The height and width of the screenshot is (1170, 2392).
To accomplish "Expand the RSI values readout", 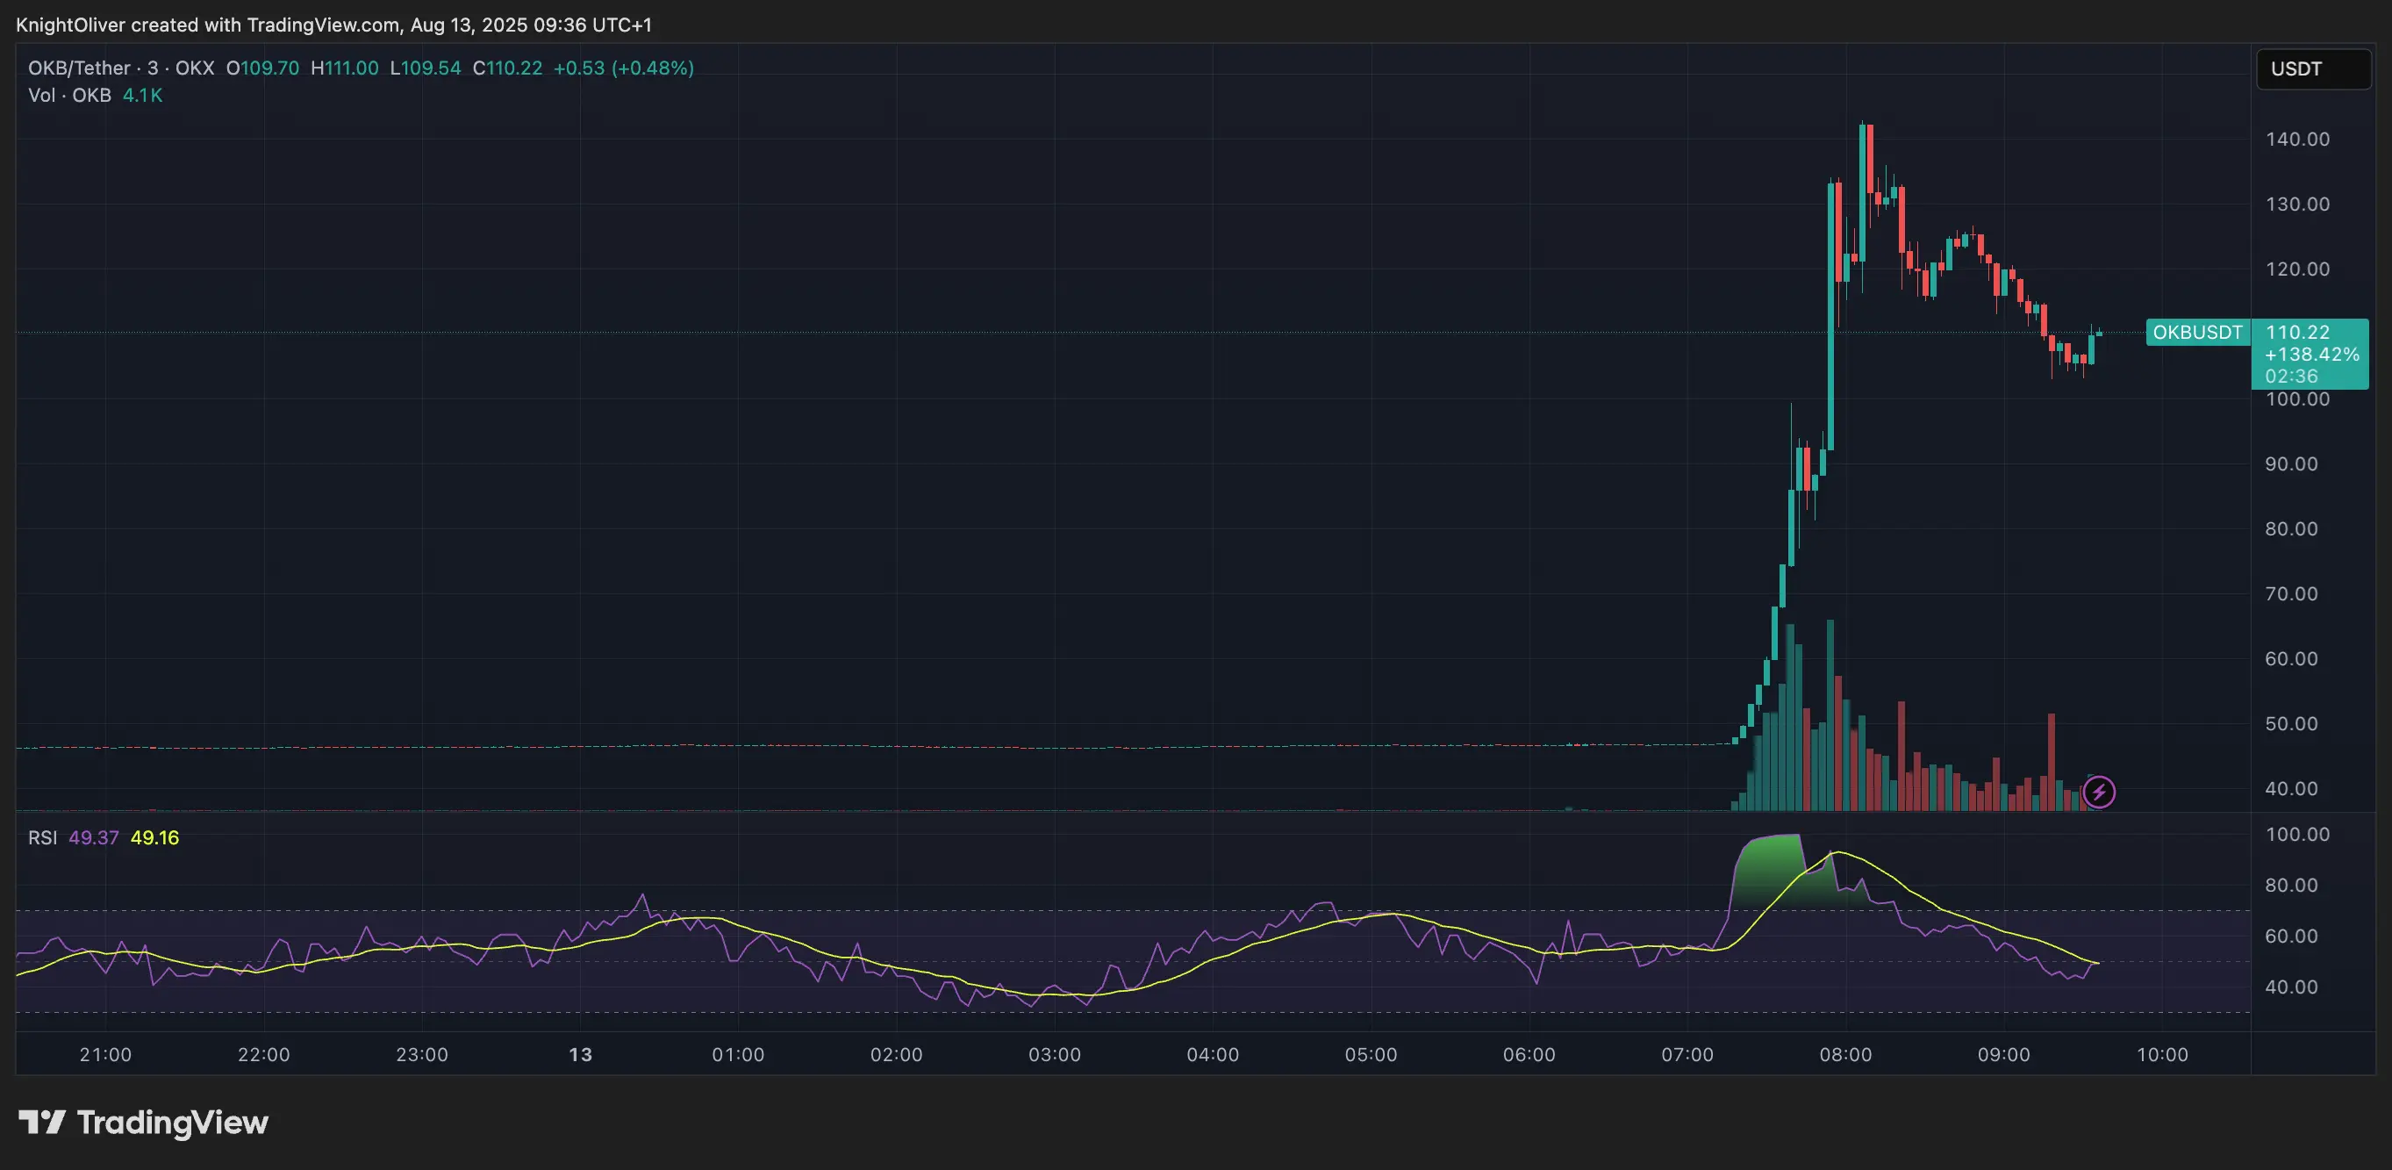I will click(125, 837).
